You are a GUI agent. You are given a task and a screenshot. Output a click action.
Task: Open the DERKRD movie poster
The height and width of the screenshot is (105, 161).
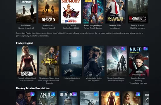[x=49, y=12]
